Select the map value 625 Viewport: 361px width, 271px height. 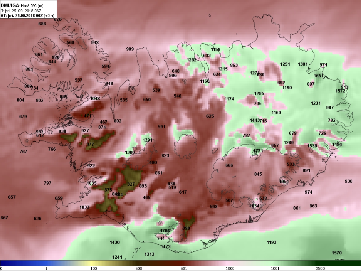click(210, 116)
